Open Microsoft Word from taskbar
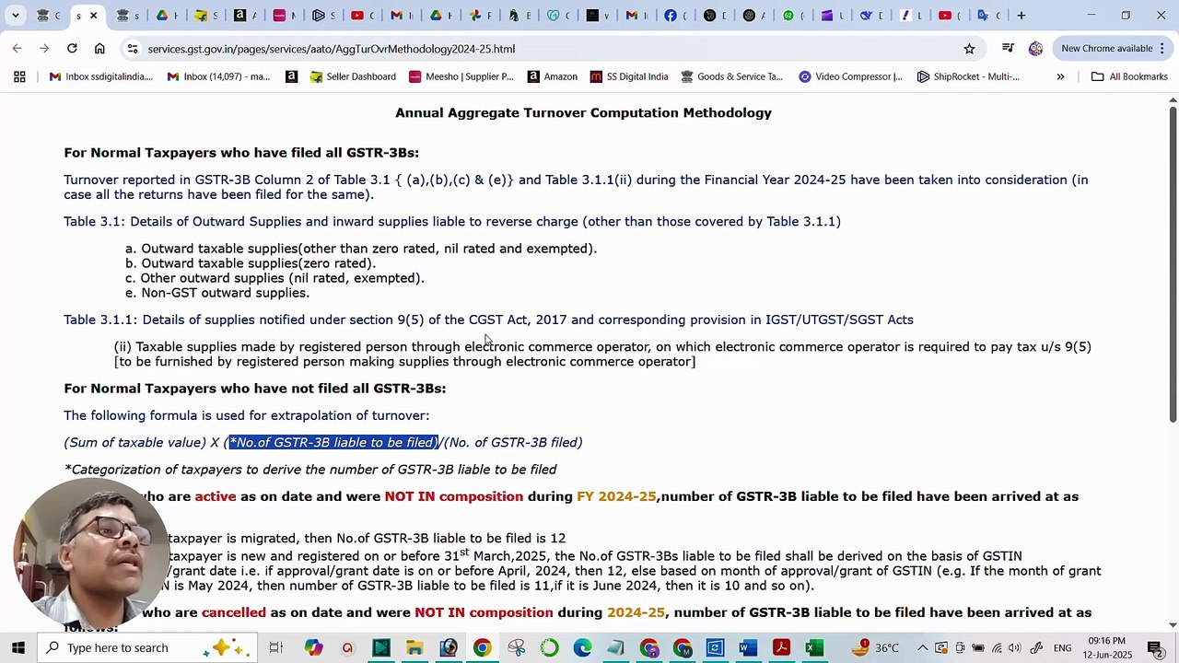 748,647
